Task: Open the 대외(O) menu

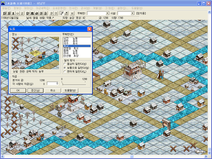Action: [x=28, y=8]
